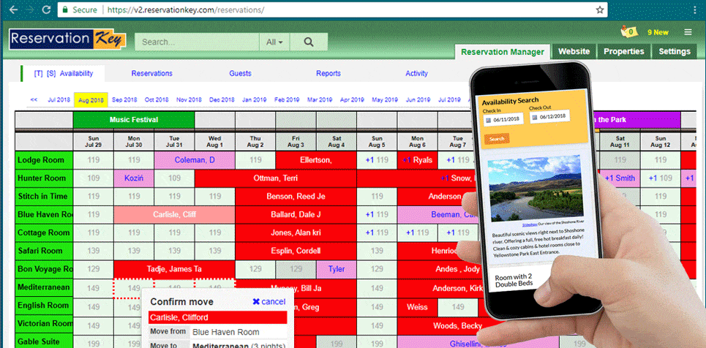Open the Jones, Alan kri reservation
This screenshot has height=348, width=706.
click(296, 232)
